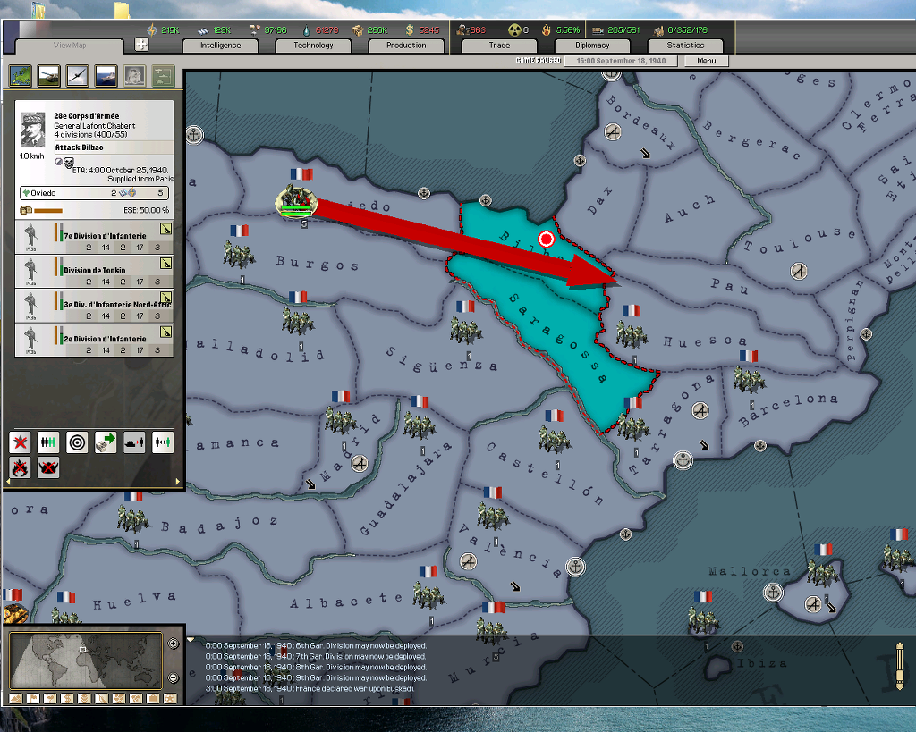This screenshot has width=916, height=732.
Task: Click the target bullseye order icon
Action: coord(77,442)
